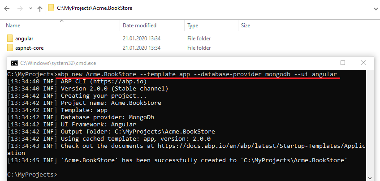Open the recent locations dropdown chevron
380x181 pixels.
pyautogui.click(x=30, y=8)
